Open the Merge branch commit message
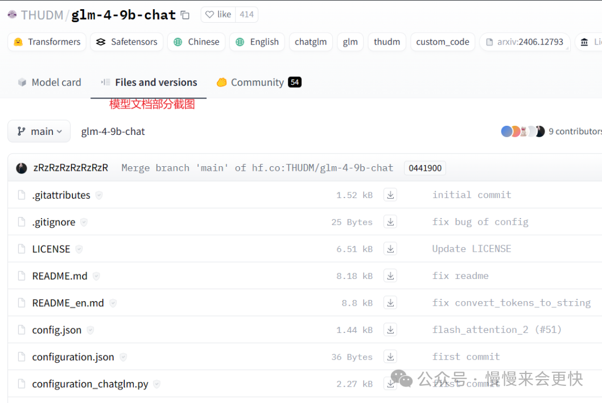The width and height of the screenshot is (602, 403). pos(257,168)
